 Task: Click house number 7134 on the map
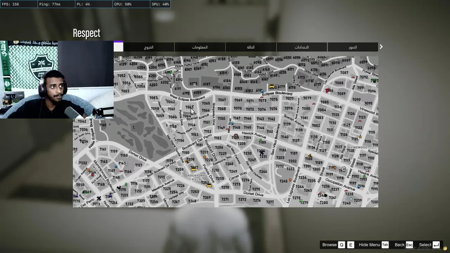click(x=338, y=107)
